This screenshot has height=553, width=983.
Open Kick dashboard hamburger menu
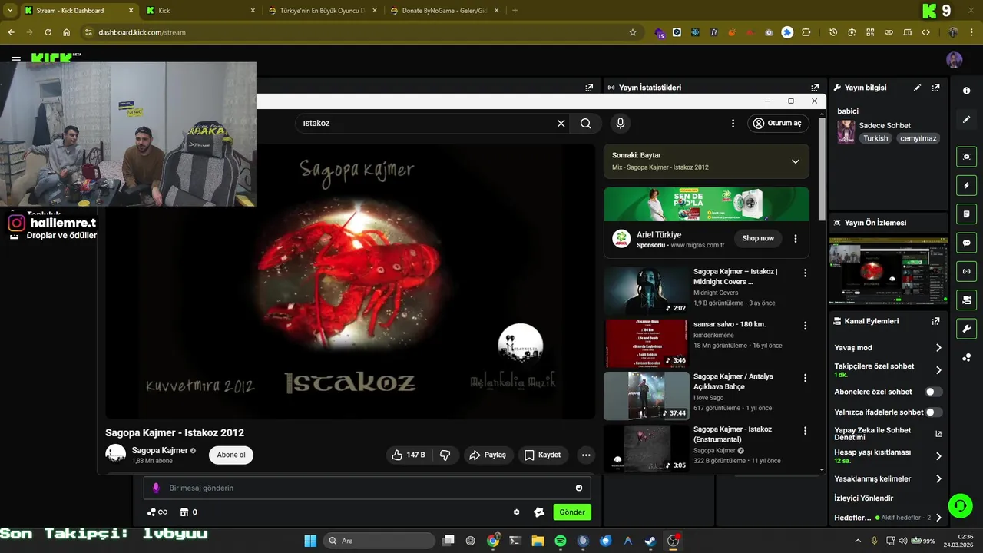[x=16, y=58]
